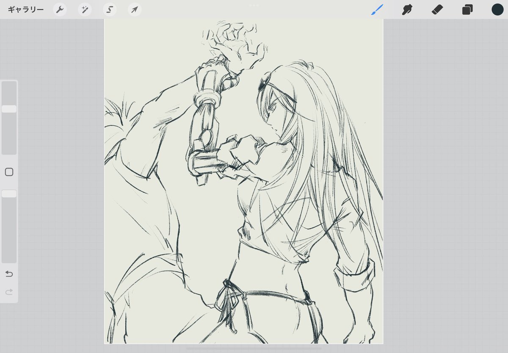Tap the three-dot multitasking handle at top
Viewport: 508px width, 353px height.
(254, 5)
